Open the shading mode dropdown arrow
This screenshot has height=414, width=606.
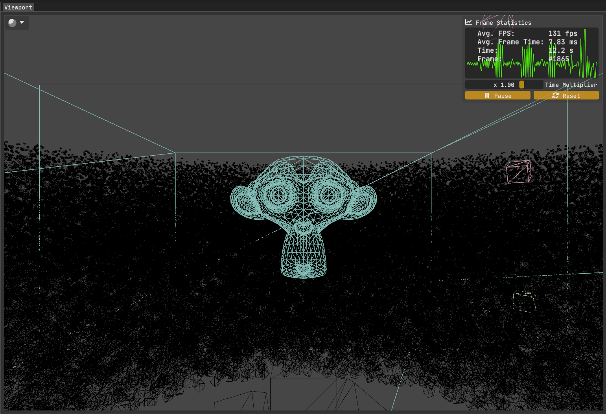pos(22,22)
